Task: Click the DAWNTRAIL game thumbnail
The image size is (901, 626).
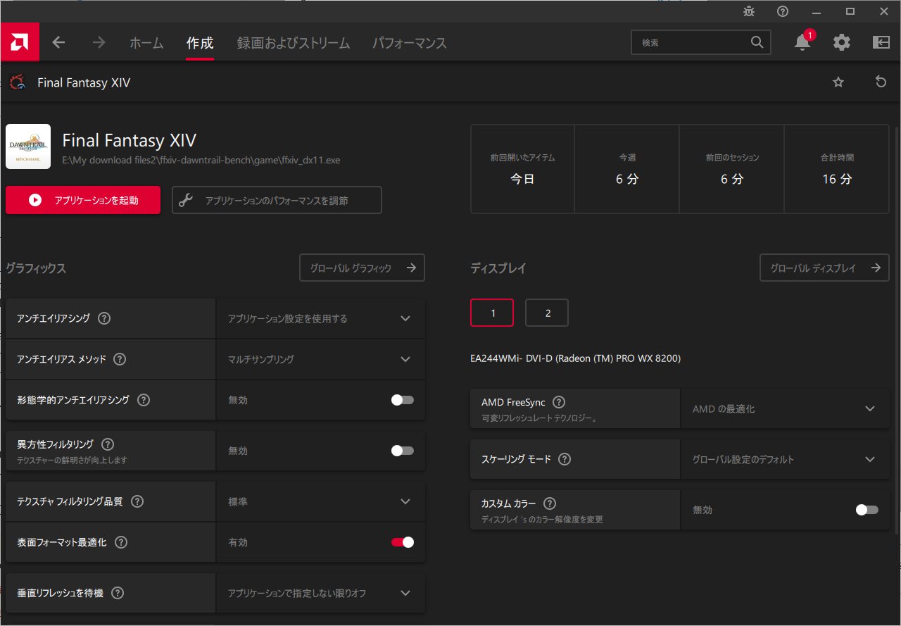Action: [x=28, y=146]
